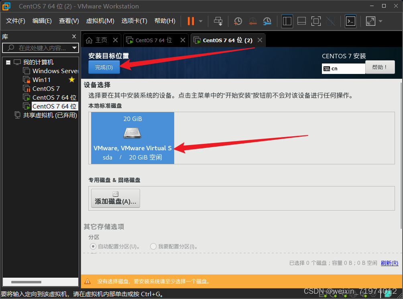Open the console view icon
403x299 pixels.
350,21
